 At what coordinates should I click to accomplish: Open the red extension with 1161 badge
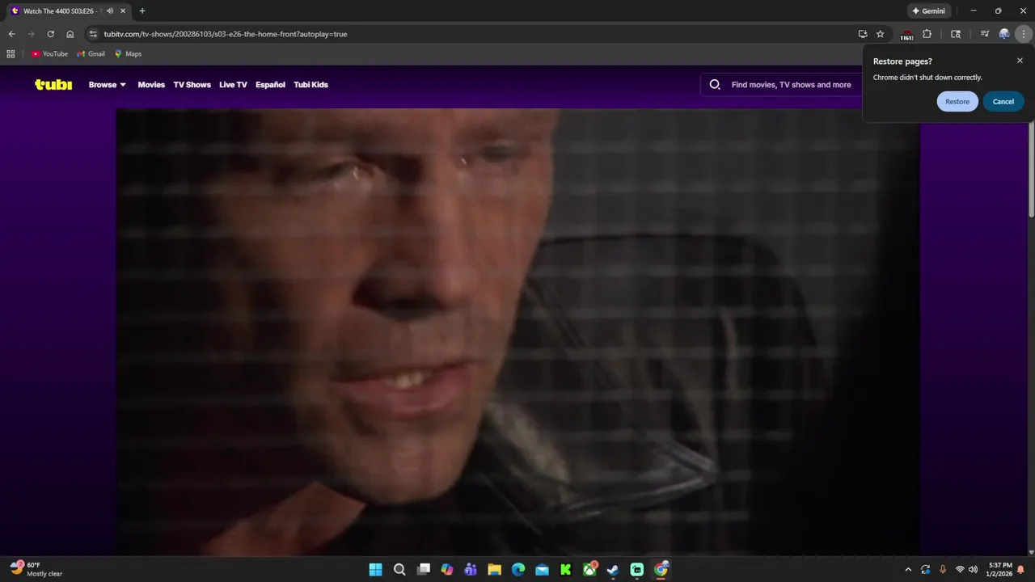pos(907,35)
